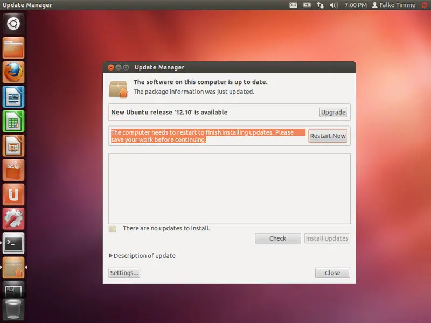Open network connection indicator arrows

pyautogui.click(x=320, y=5)
